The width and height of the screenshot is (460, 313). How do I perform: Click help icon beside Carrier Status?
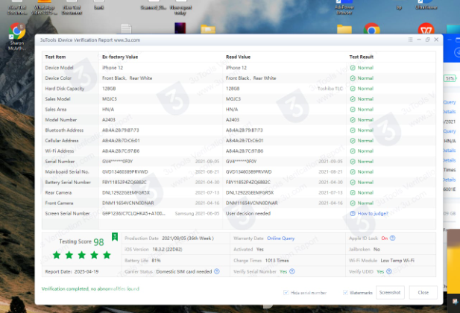(217, 271)
